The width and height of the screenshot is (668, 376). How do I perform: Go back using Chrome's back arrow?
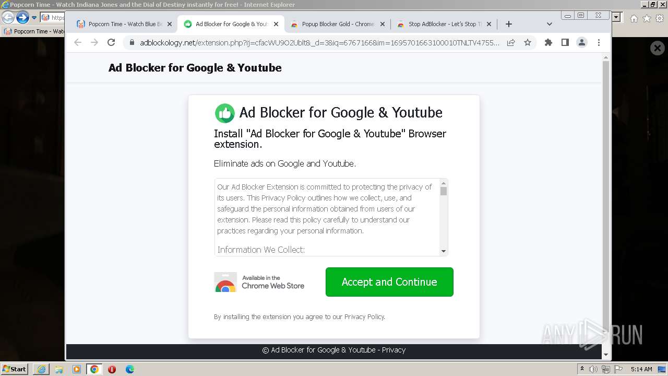(78, 42)
